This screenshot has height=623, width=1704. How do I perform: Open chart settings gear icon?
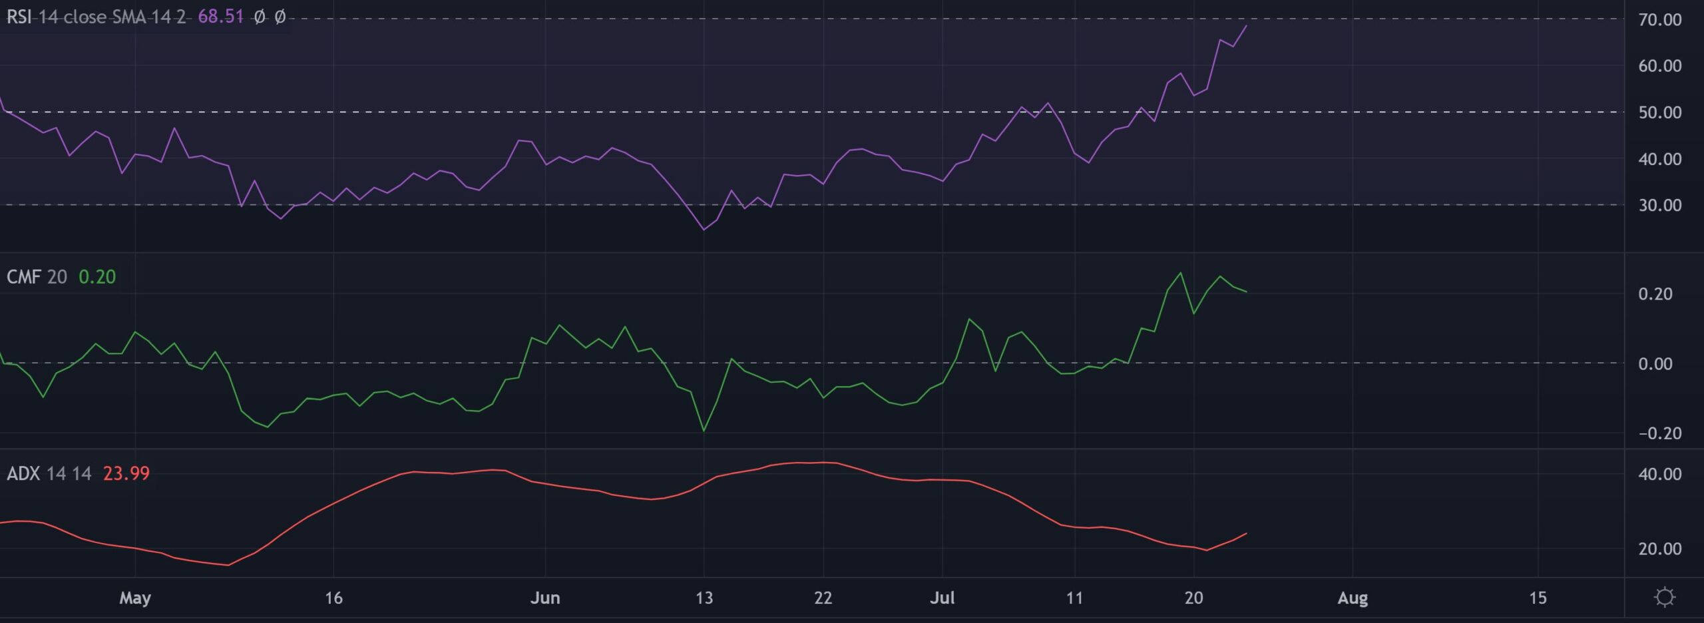(x=1664, y=596)
